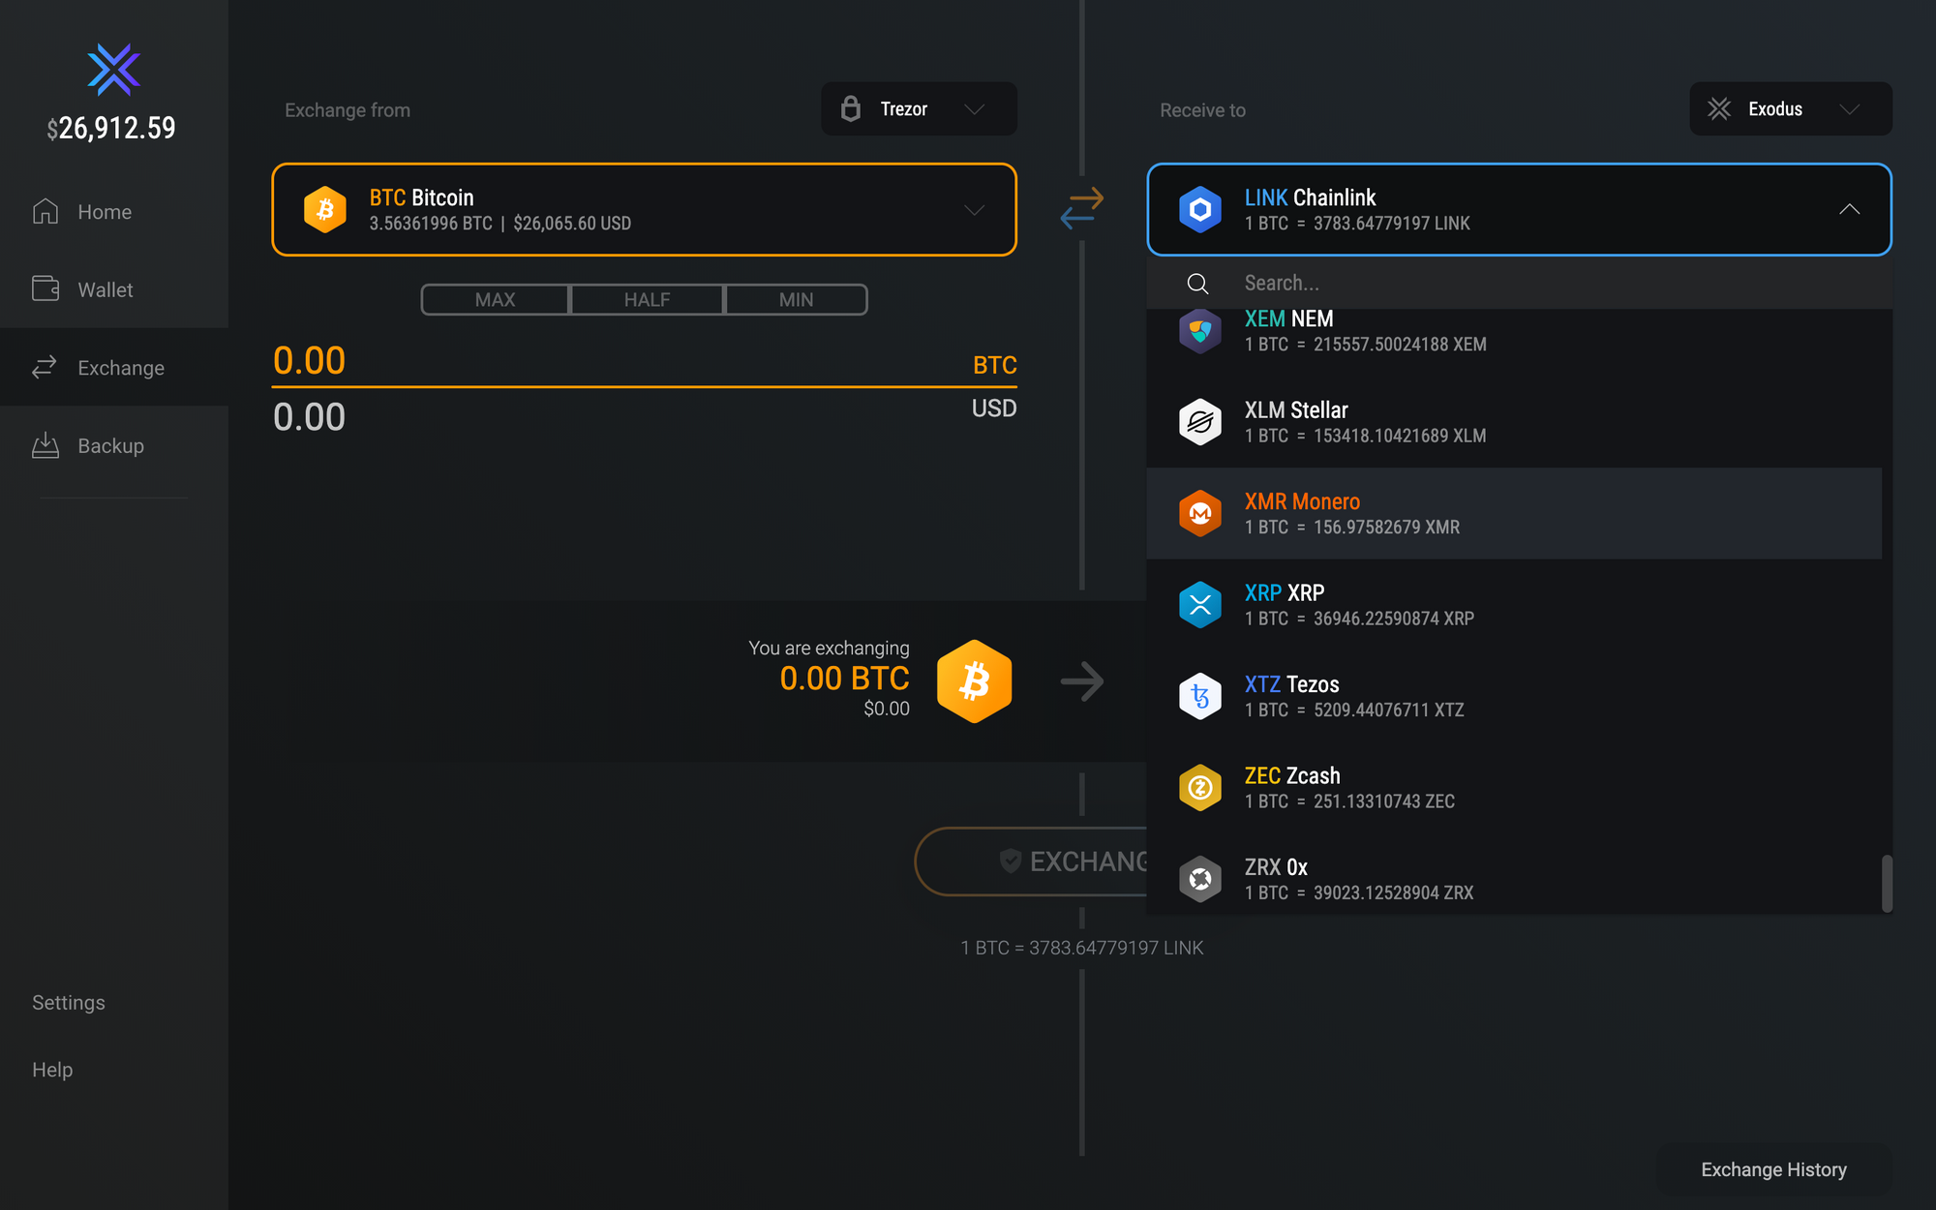Select XLM Stellar from the list
This screenshot has width=1936, height=1210.
(1514, 422)
